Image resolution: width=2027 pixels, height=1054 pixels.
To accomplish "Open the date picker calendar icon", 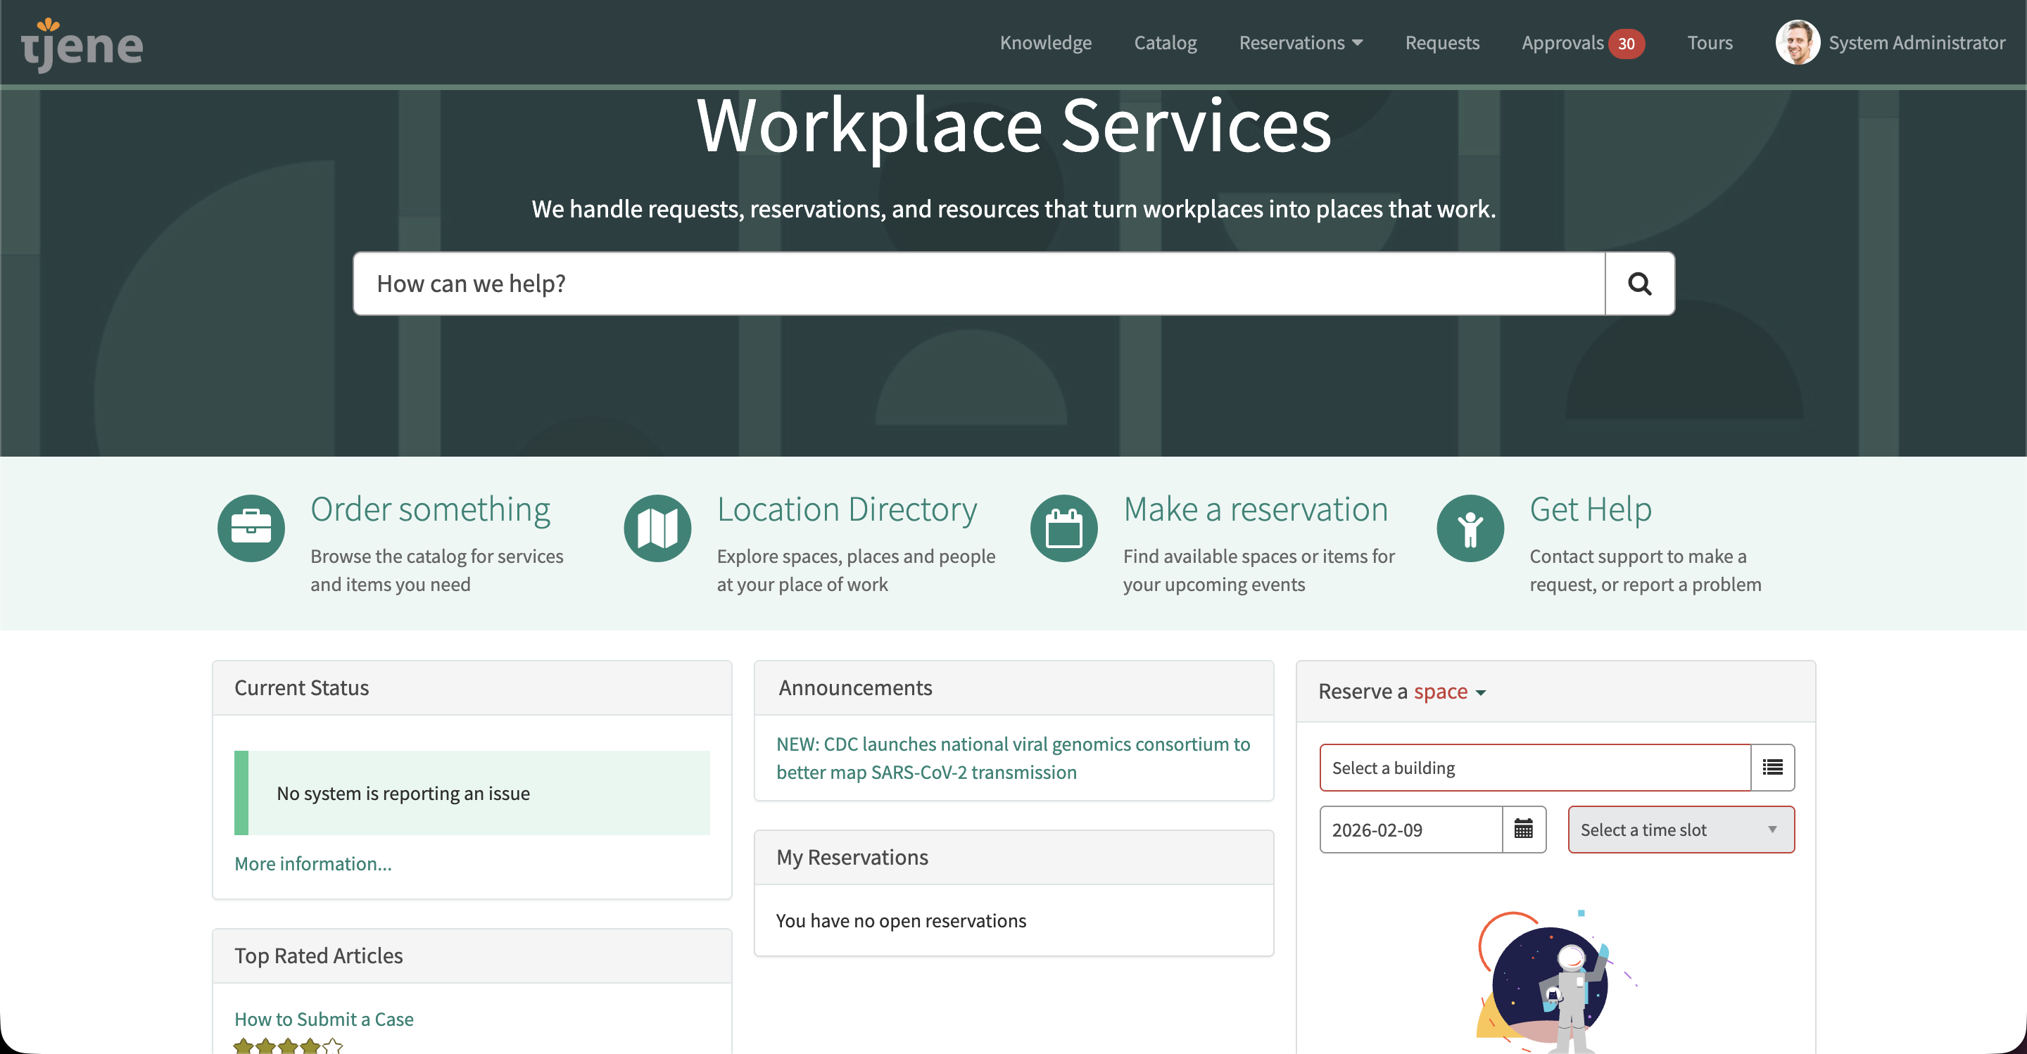I will 1523,829.
